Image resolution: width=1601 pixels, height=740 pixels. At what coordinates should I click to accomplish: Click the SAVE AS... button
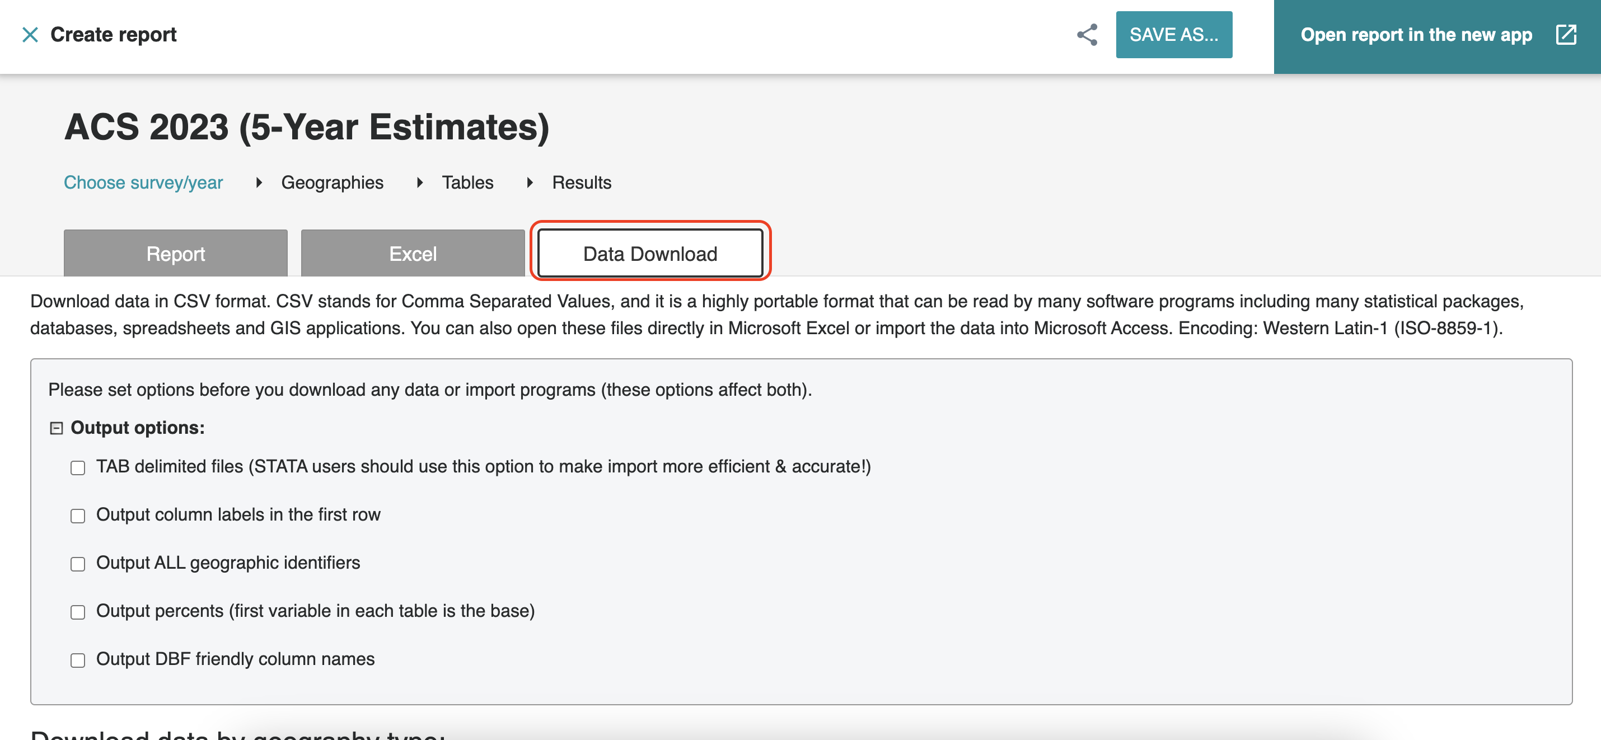pos(1173,35)
